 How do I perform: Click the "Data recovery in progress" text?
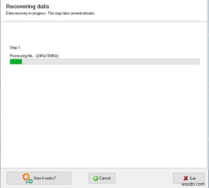(26, 13)
